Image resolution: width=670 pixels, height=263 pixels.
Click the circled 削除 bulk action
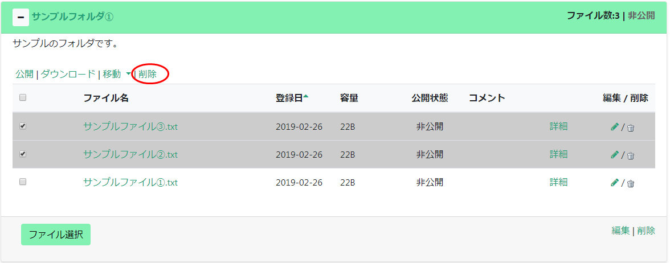pyautogui.click(x=148, y=74)
